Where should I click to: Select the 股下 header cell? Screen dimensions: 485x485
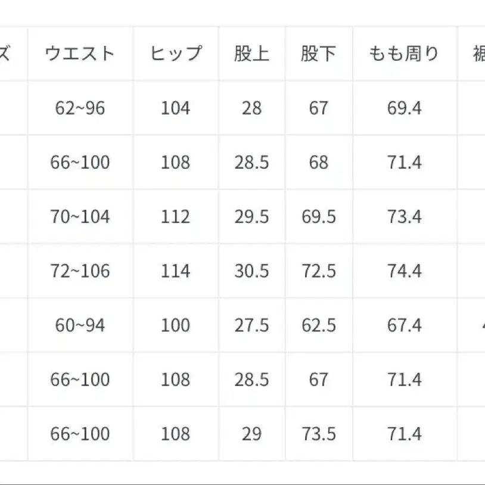click(x=319, y=54)
